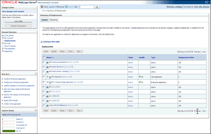Screen dimensions: 211x134
Task: Click the Home house icon in toolbar
Action: coord(42,7)
